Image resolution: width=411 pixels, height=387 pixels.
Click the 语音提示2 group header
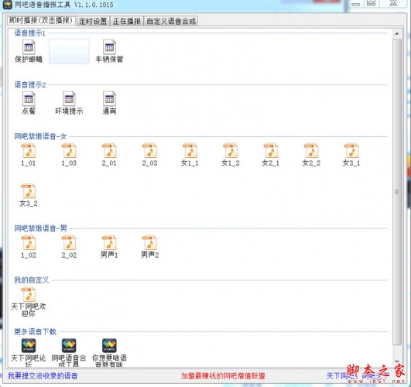(30, 84)
